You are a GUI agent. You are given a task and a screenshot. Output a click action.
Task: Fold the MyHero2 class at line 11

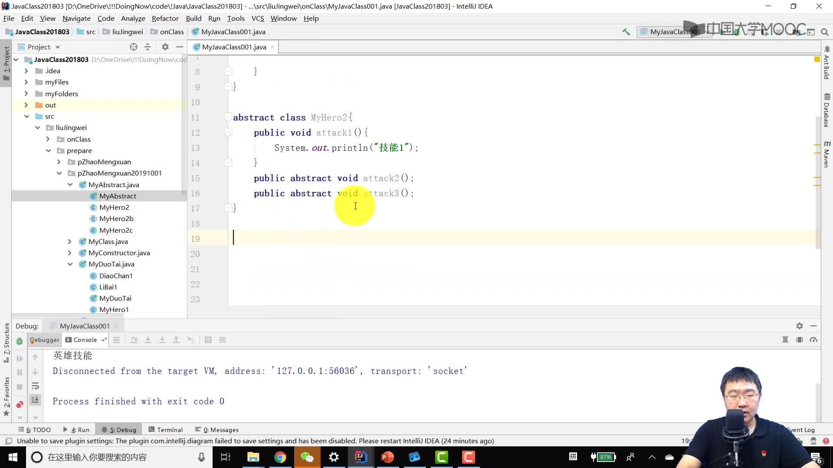click(x=228, y=117)
